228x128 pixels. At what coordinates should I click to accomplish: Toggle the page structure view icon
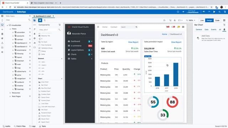(45, 20)
